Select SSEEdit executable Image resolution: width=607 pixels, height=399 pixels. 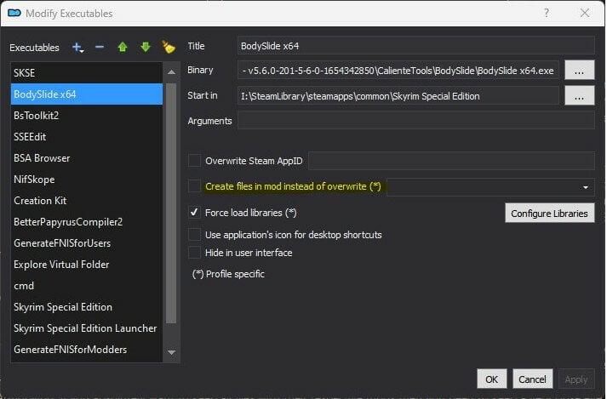87,137
